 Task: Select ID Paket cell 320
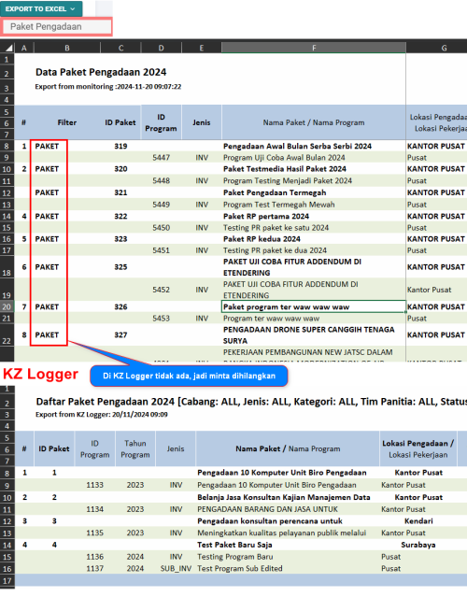(x=120, y=169)
